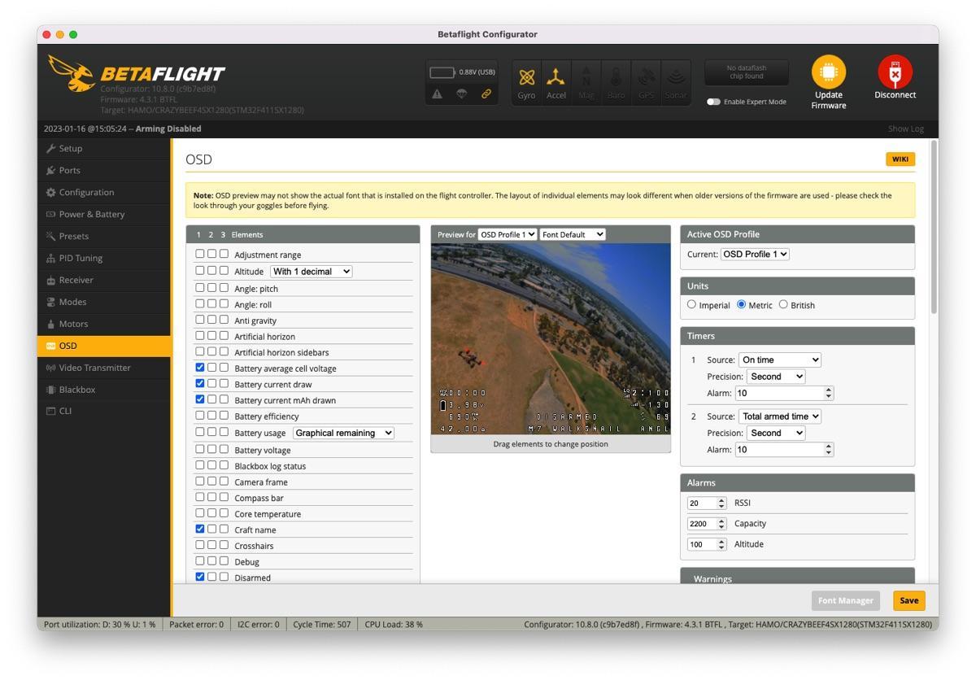Uncheck Disarmed profile 1 checkbox
Screen dimensions: 976x680
point(200,577)
